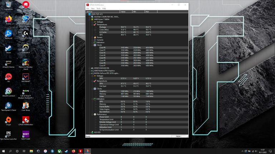This screenshot has height=154, width=275.
Task: Collapse the NVIDIA GeForce RTX 3070 node
Action: (90, 73)
